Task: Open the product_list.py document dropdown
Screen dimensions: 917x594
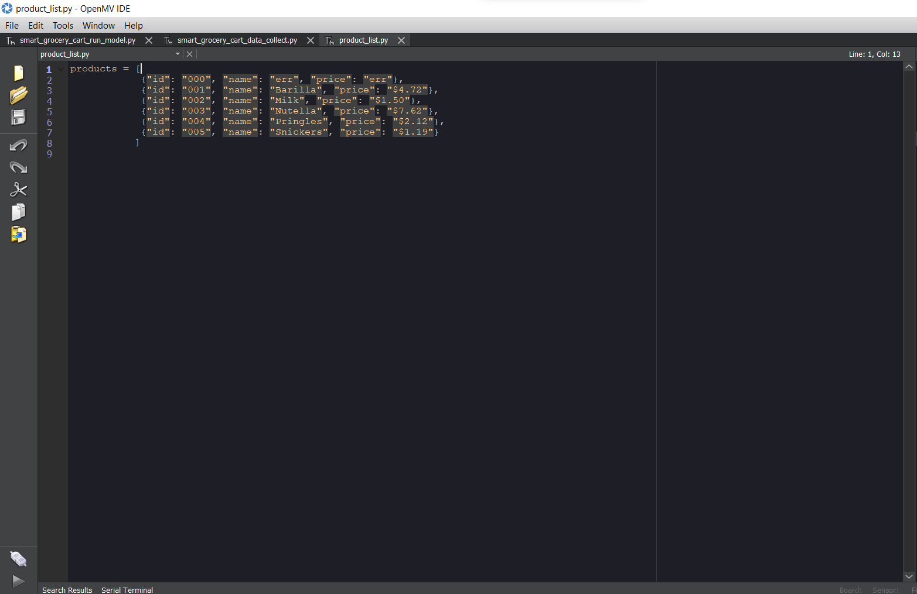Action: 178,53
